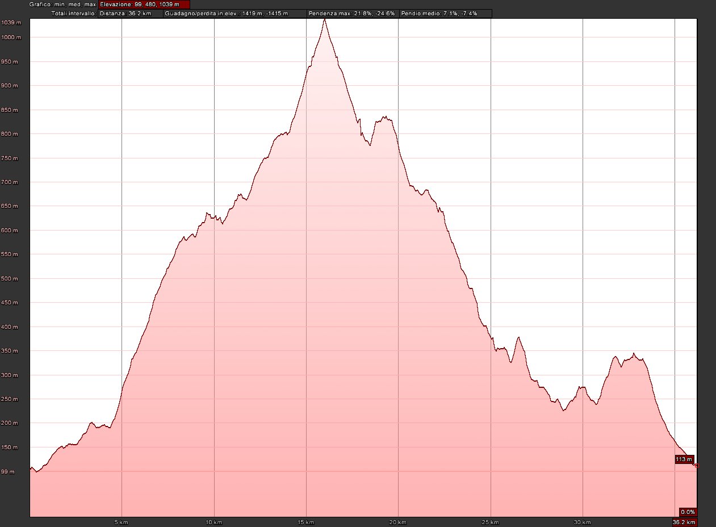Click the 20 km distance axis label
Image resolution: width=716 pixels, height=527 pixels.
(x=398, y=522)
